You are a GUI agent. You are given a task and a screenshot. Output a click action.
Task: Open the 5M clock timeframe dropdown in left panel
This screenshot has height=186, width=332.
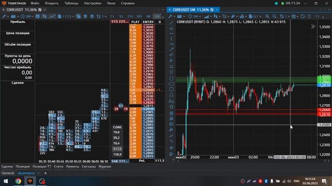point(27,16)
